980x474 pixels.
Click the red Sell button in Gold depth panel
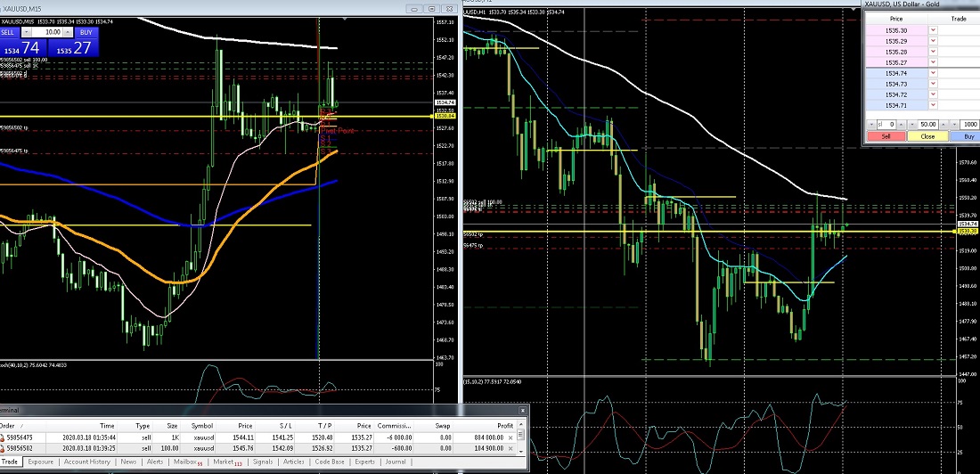click(886, 136)
